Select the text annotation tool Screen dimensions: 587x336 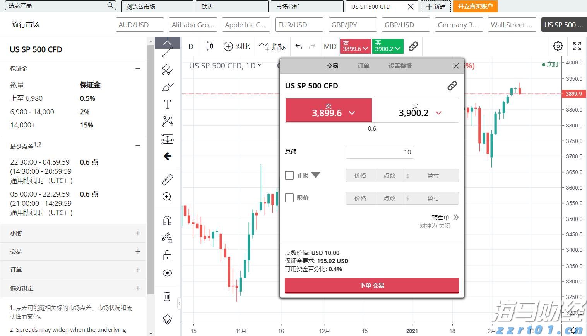tap(167, 104)
